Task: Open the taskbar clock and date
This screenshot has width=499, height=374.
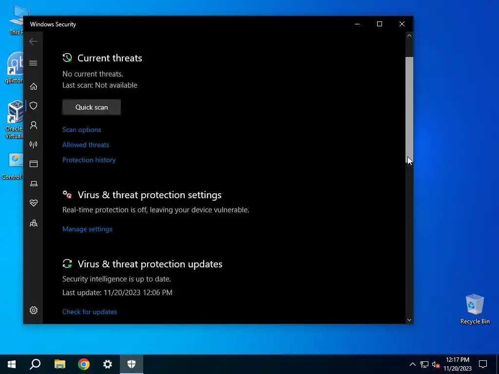Action: pos(458,364)
